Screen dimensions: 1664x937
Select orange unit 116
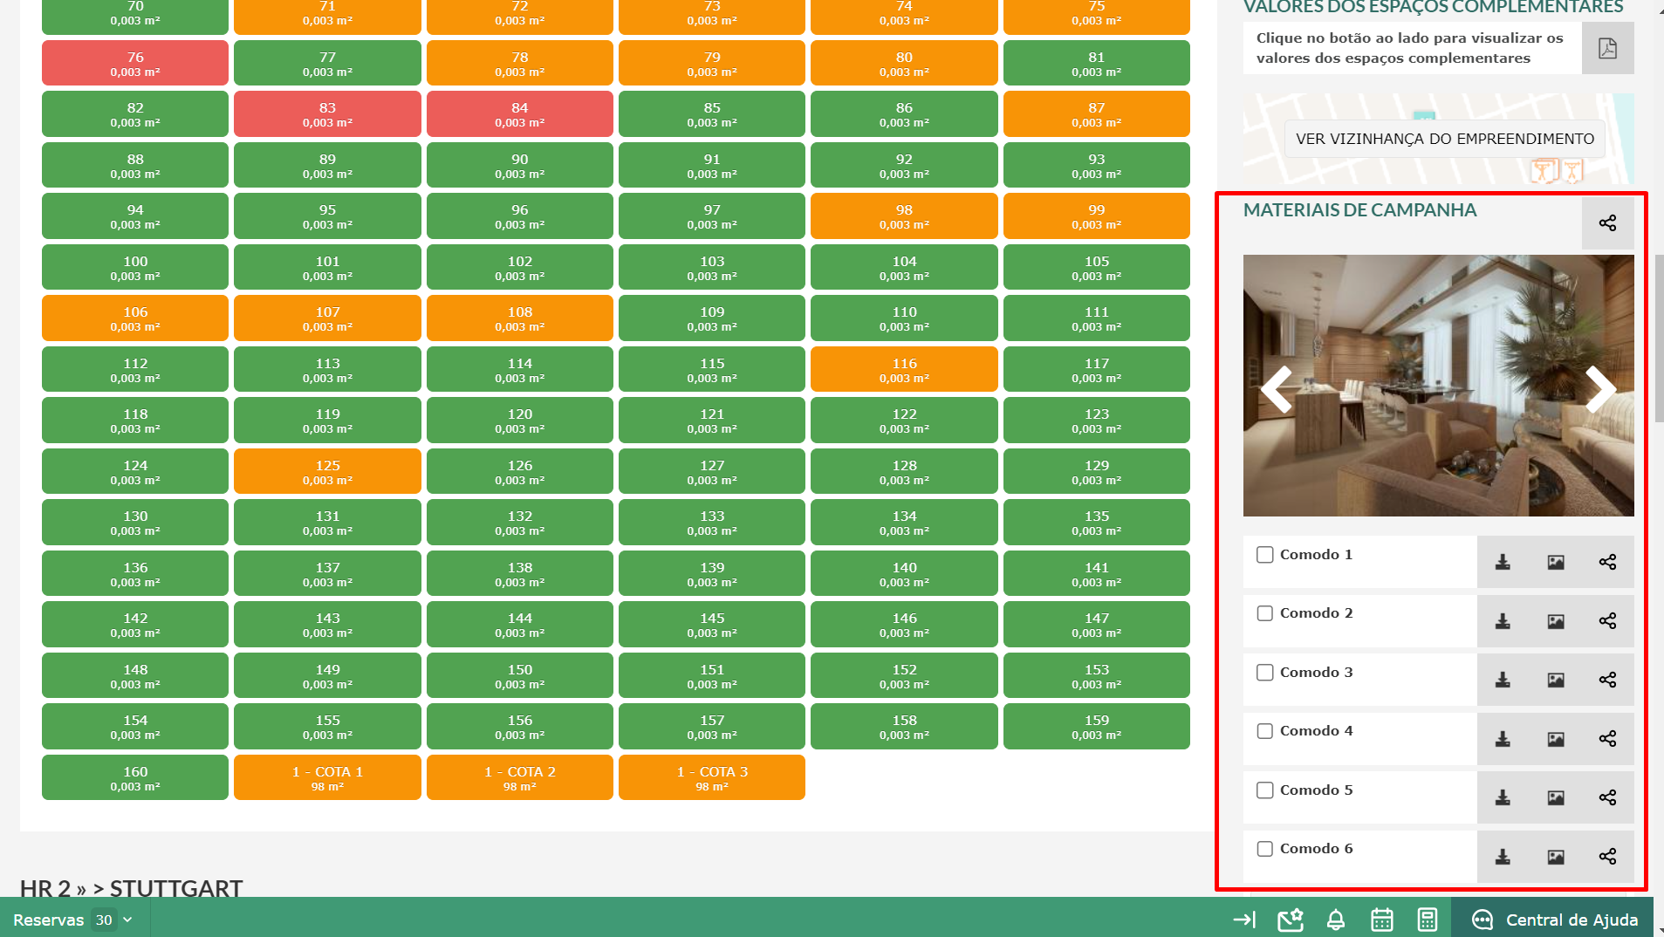tap(904, 369)
